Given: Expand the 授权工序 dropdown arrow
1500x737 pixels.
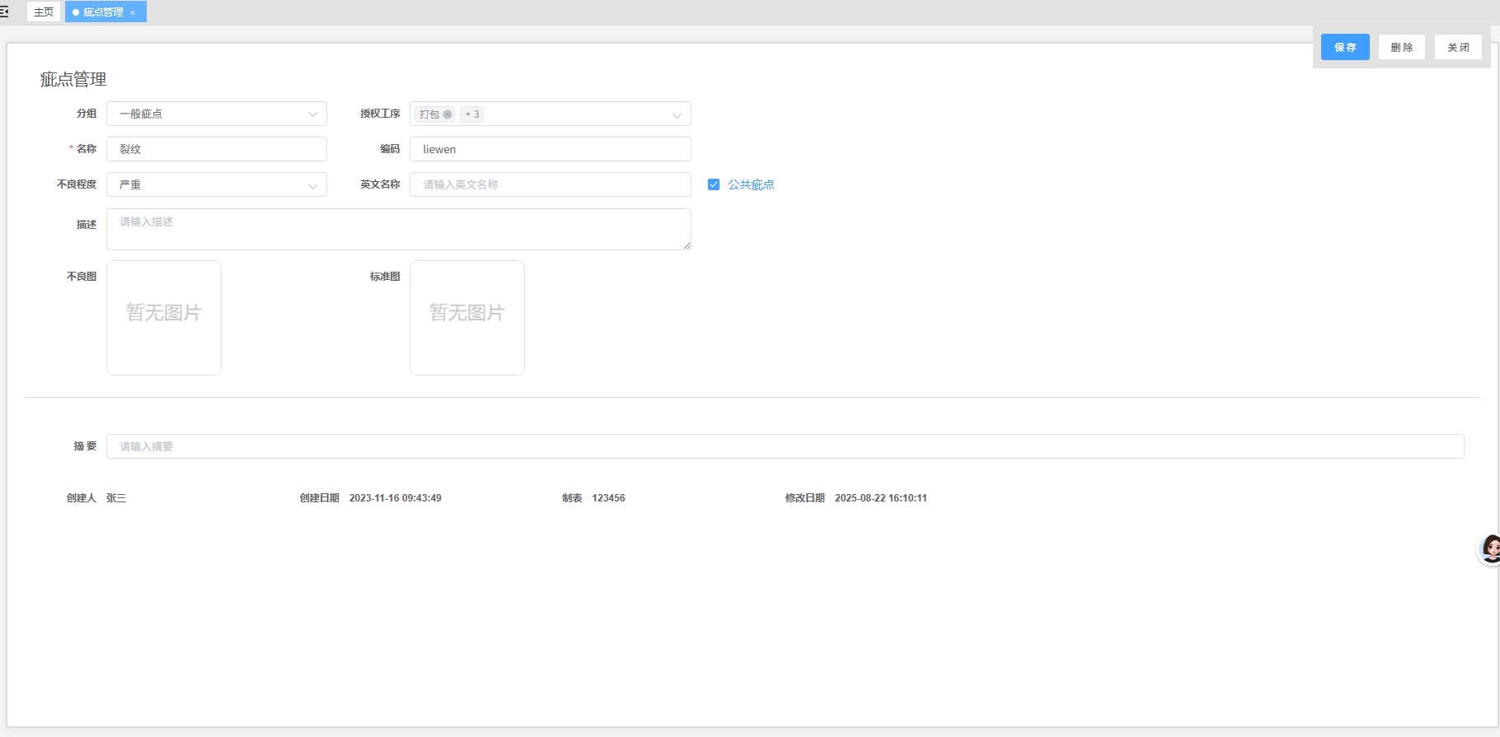Looking at the screenshot, I should (677, 114).
